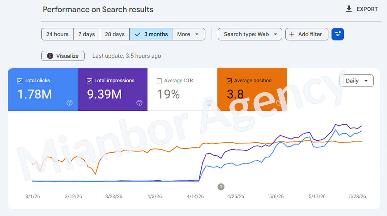
Task: Switch to the 28 days range
Action: [115, 34]
